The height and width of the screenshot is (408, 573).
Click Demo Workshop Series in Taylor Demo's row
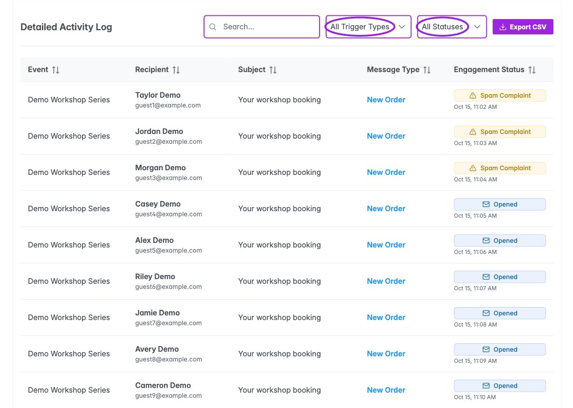69,100
